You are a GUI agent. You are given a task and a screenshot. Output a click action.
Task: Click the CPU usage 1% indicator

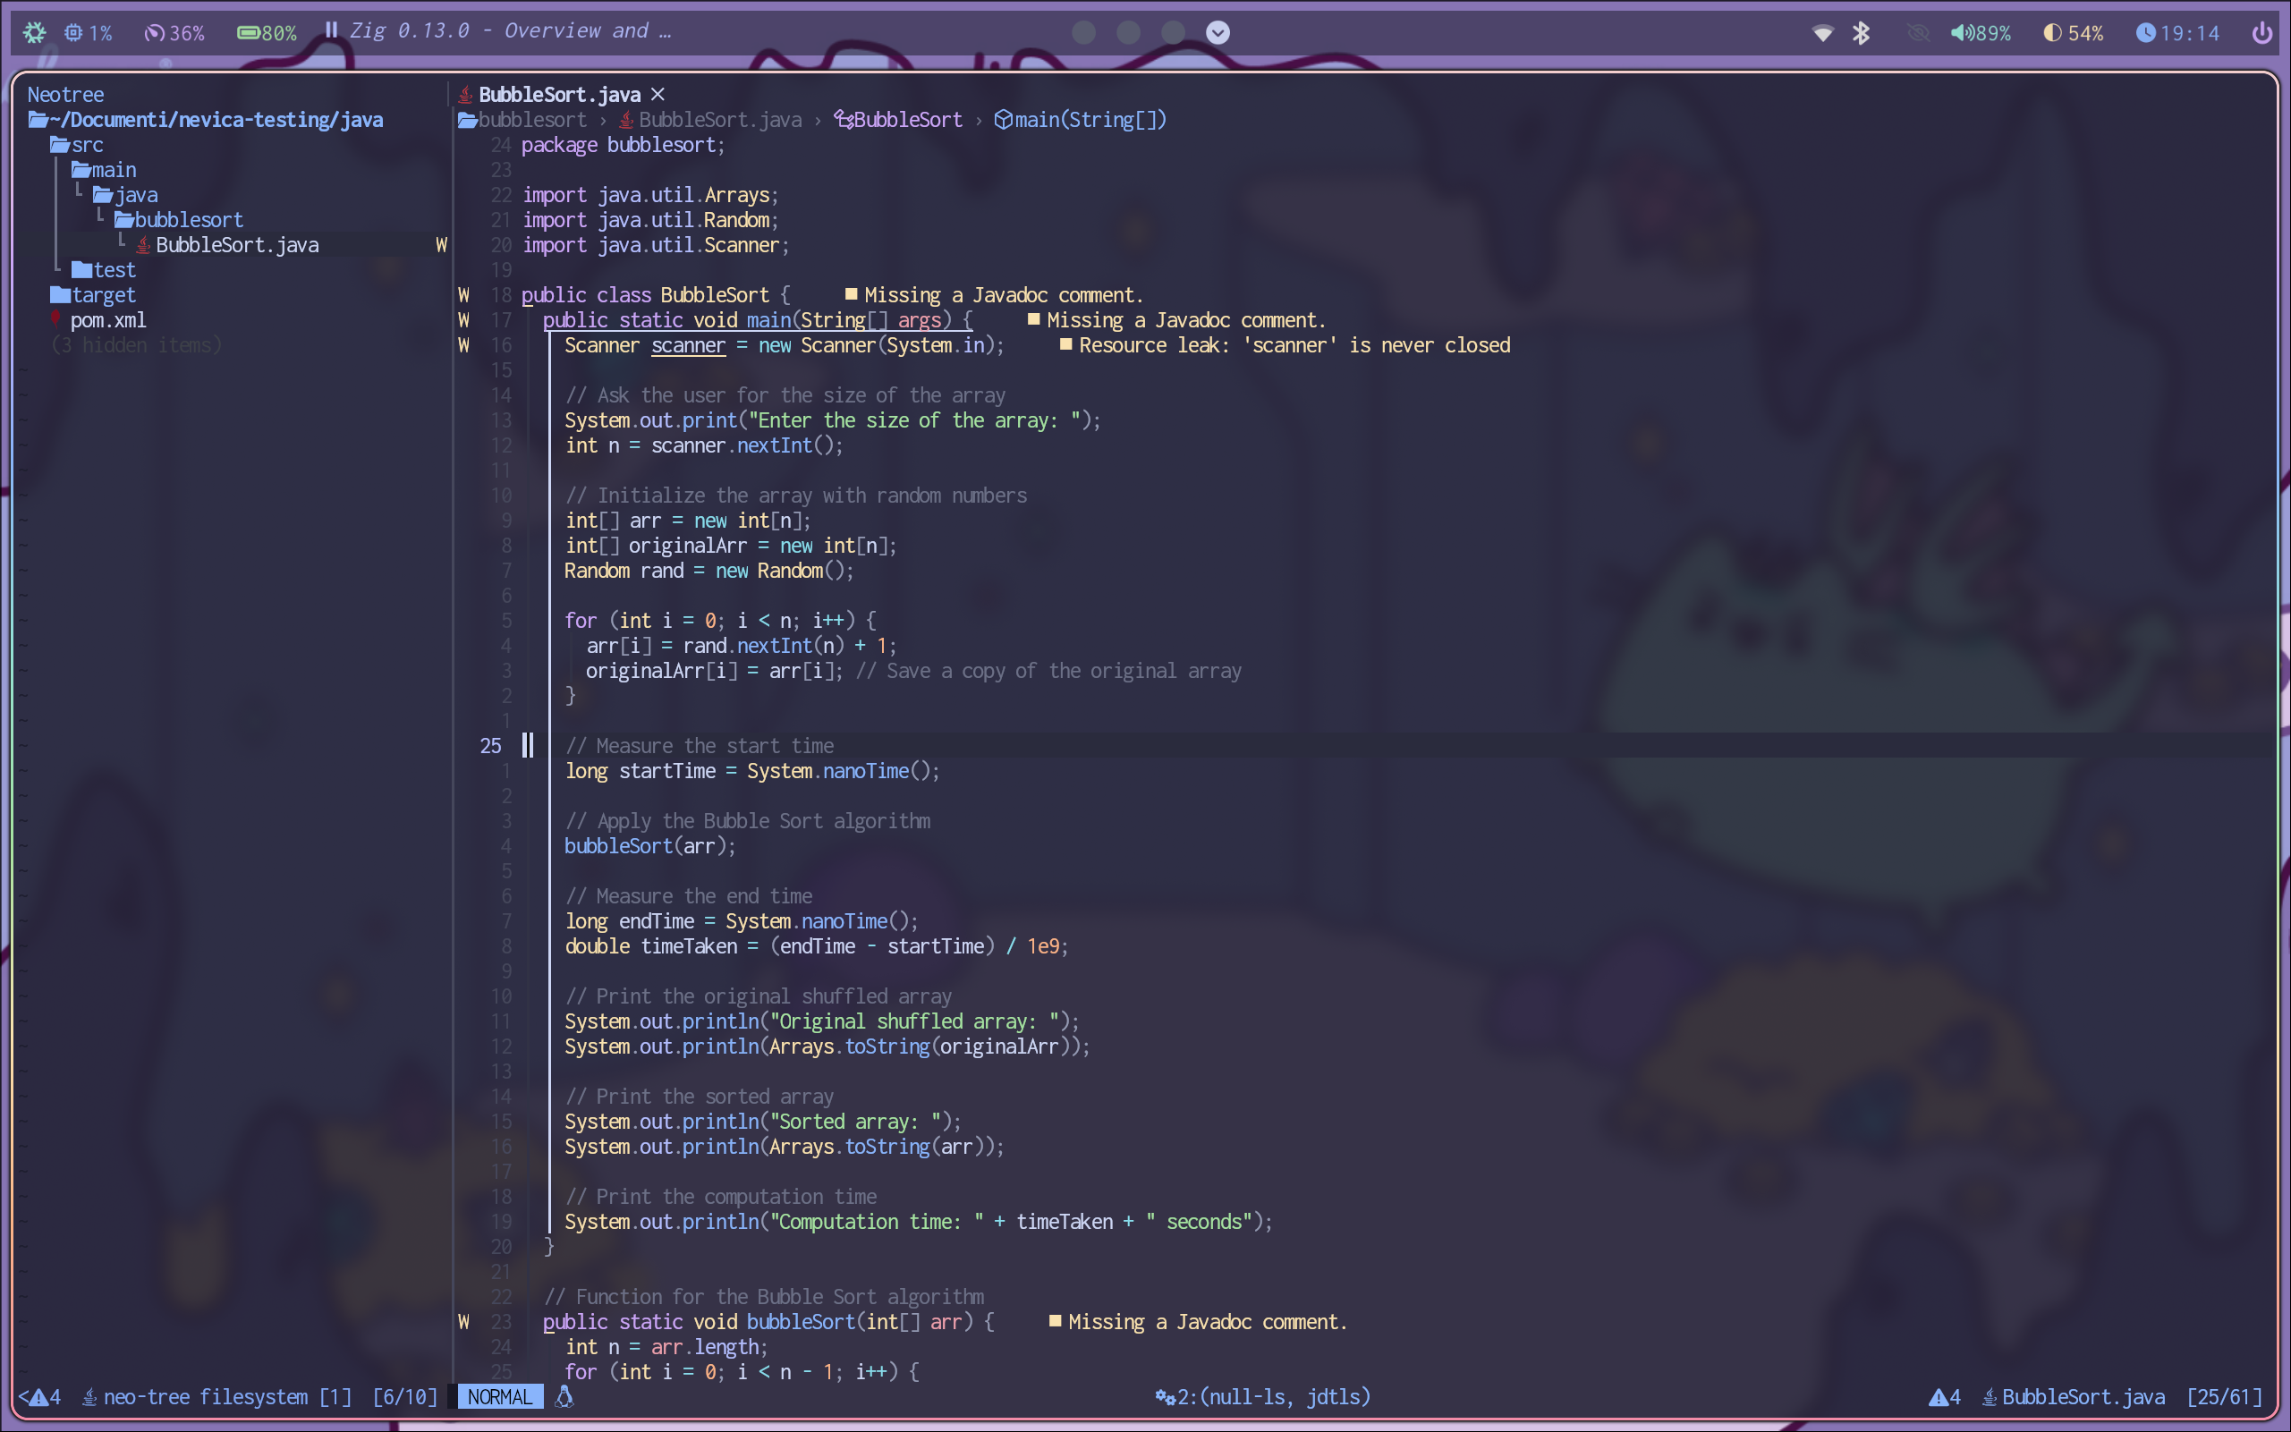(x=88, y=33)
